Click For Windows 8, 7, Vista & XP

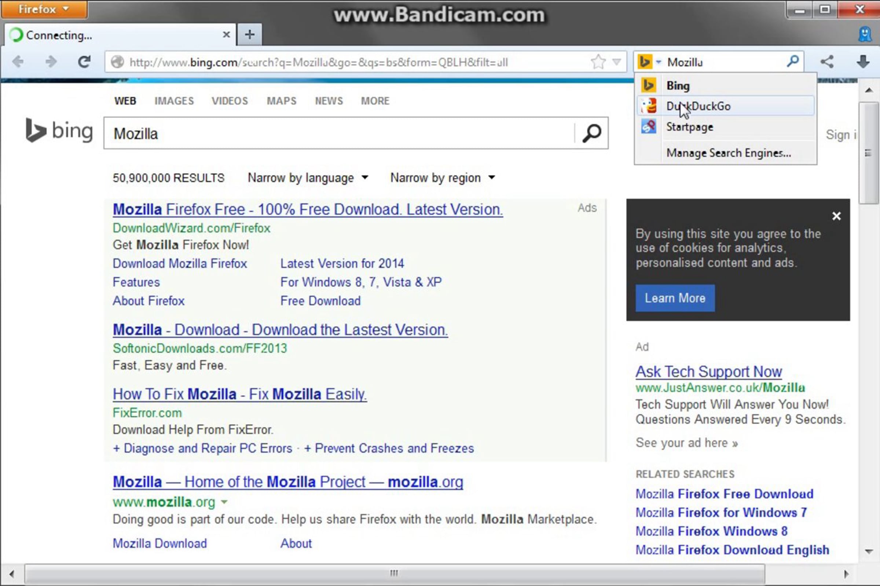tap(361, 282)
